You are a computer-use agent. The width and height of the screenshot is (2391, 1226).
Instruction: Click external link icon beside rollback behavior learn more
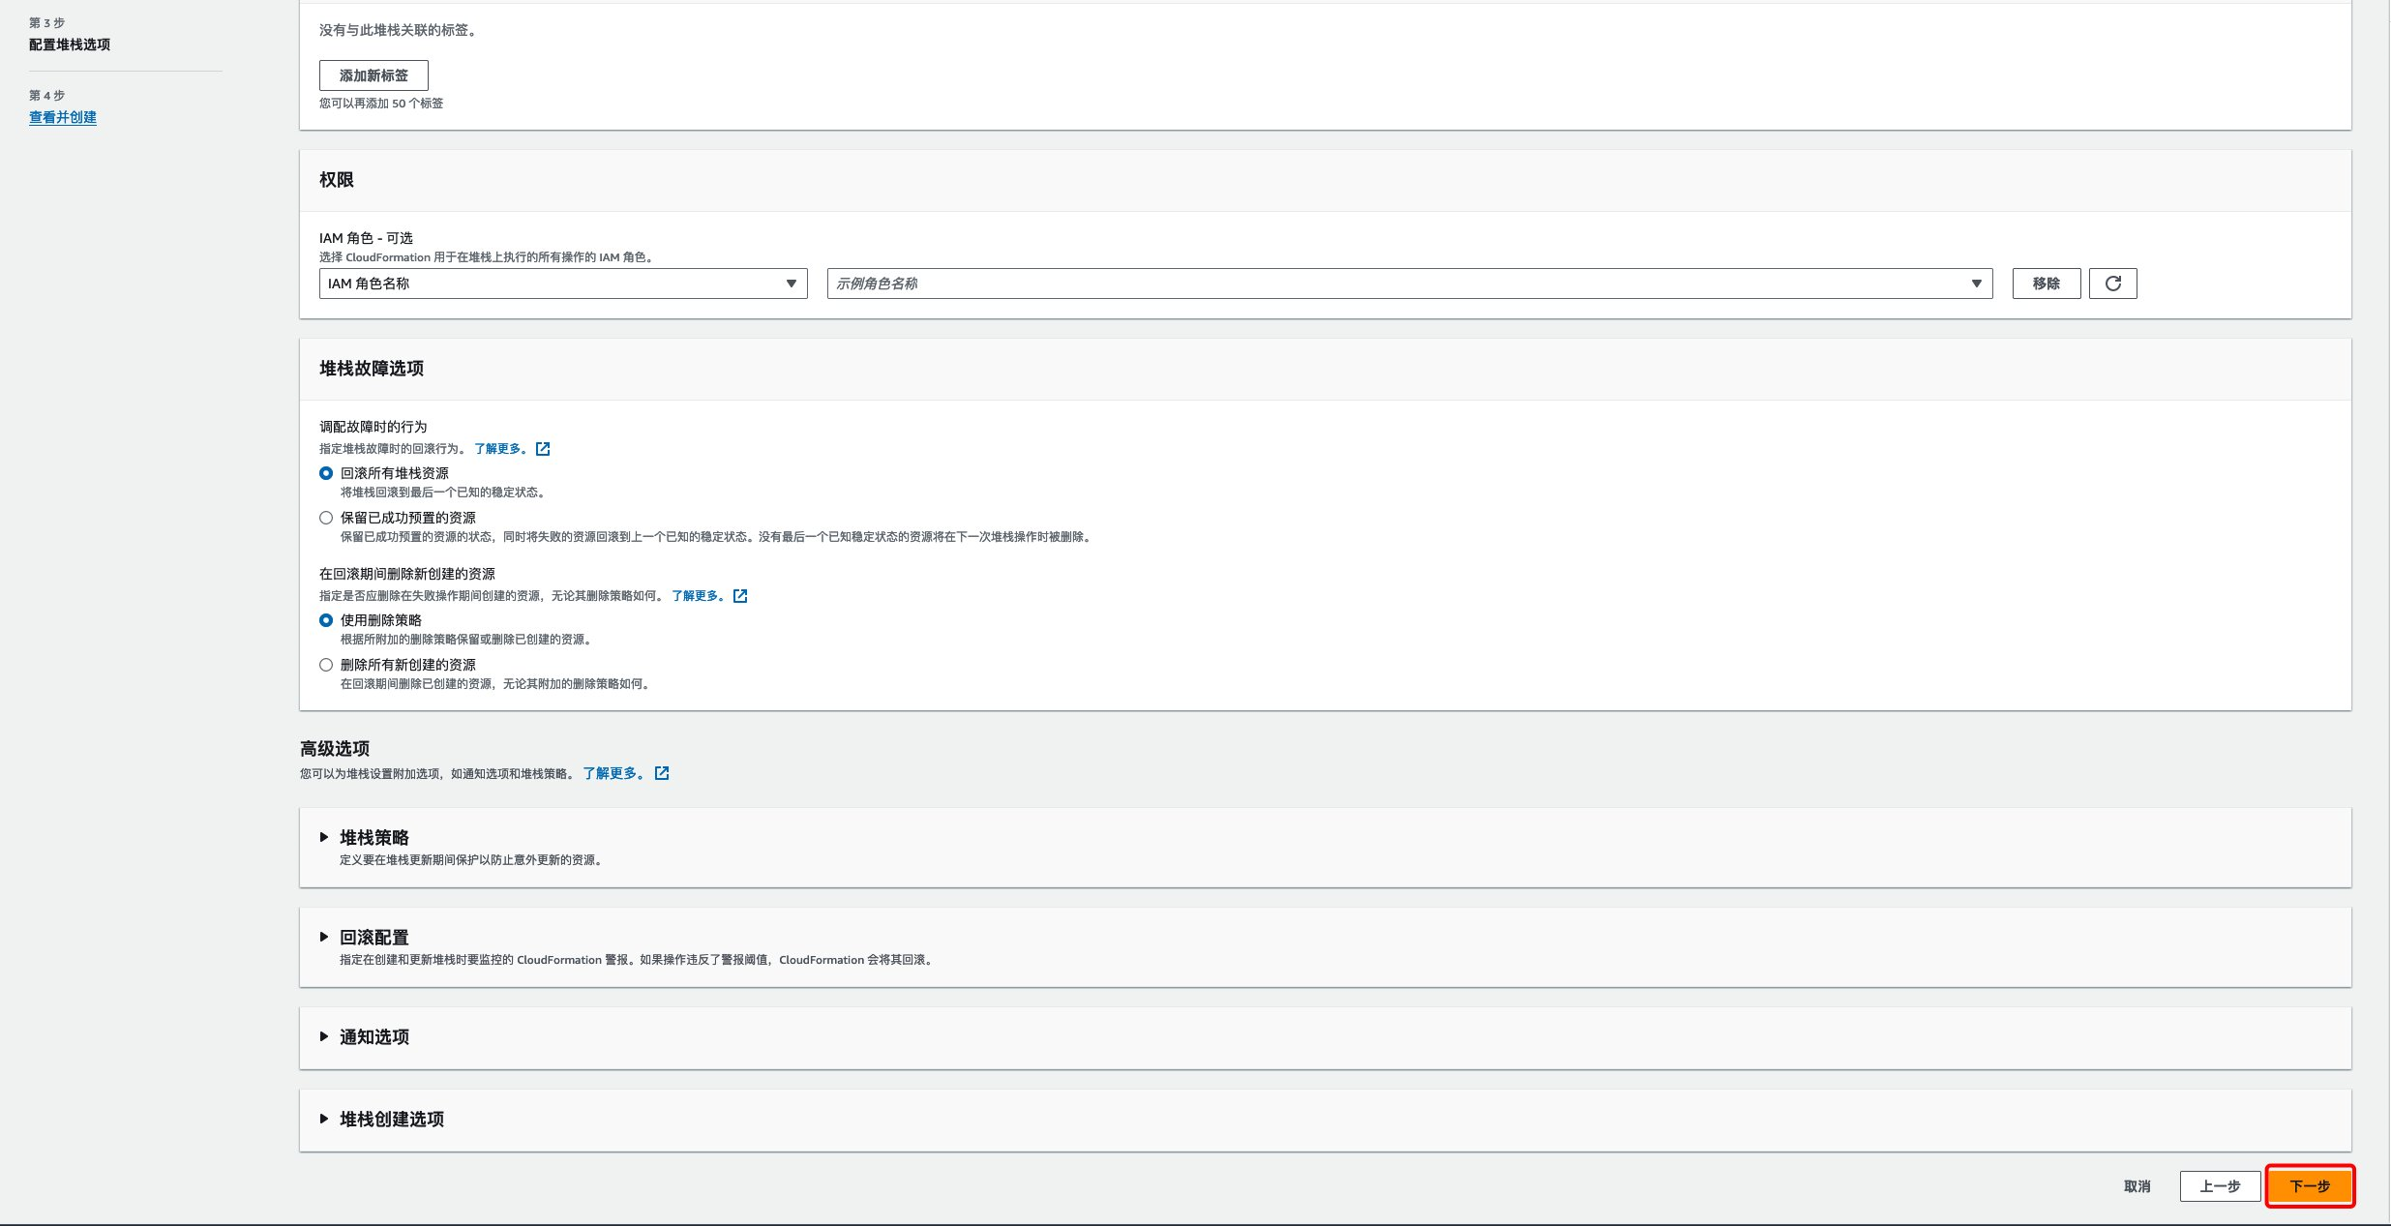[x=543, y=449]
